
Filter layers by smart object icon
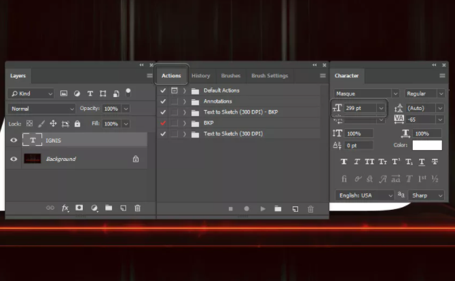pyautogui.click(x=116, y=94)
